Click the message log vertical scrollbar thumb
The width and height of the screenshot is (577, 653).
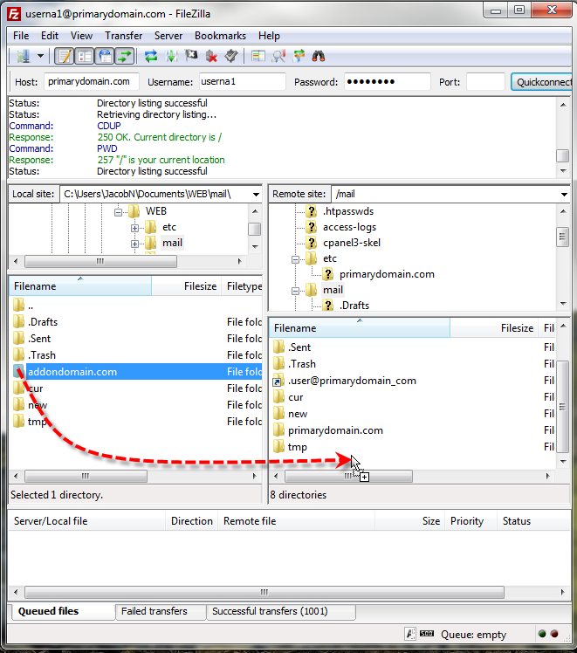562,155
